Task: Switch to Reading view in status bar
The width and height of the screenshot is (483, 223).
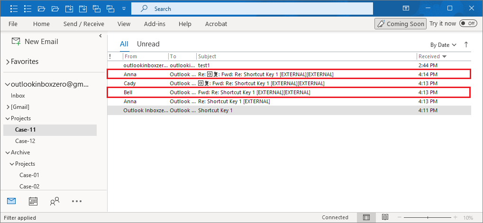Action: coord(385,217)
